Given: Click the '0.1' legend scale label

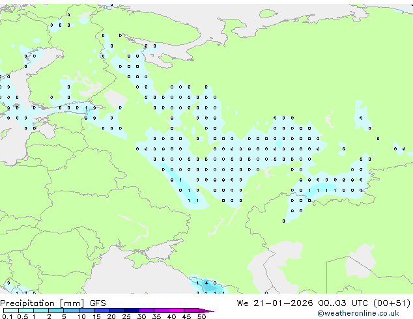Looking at the screenshot, I should 7,316.
